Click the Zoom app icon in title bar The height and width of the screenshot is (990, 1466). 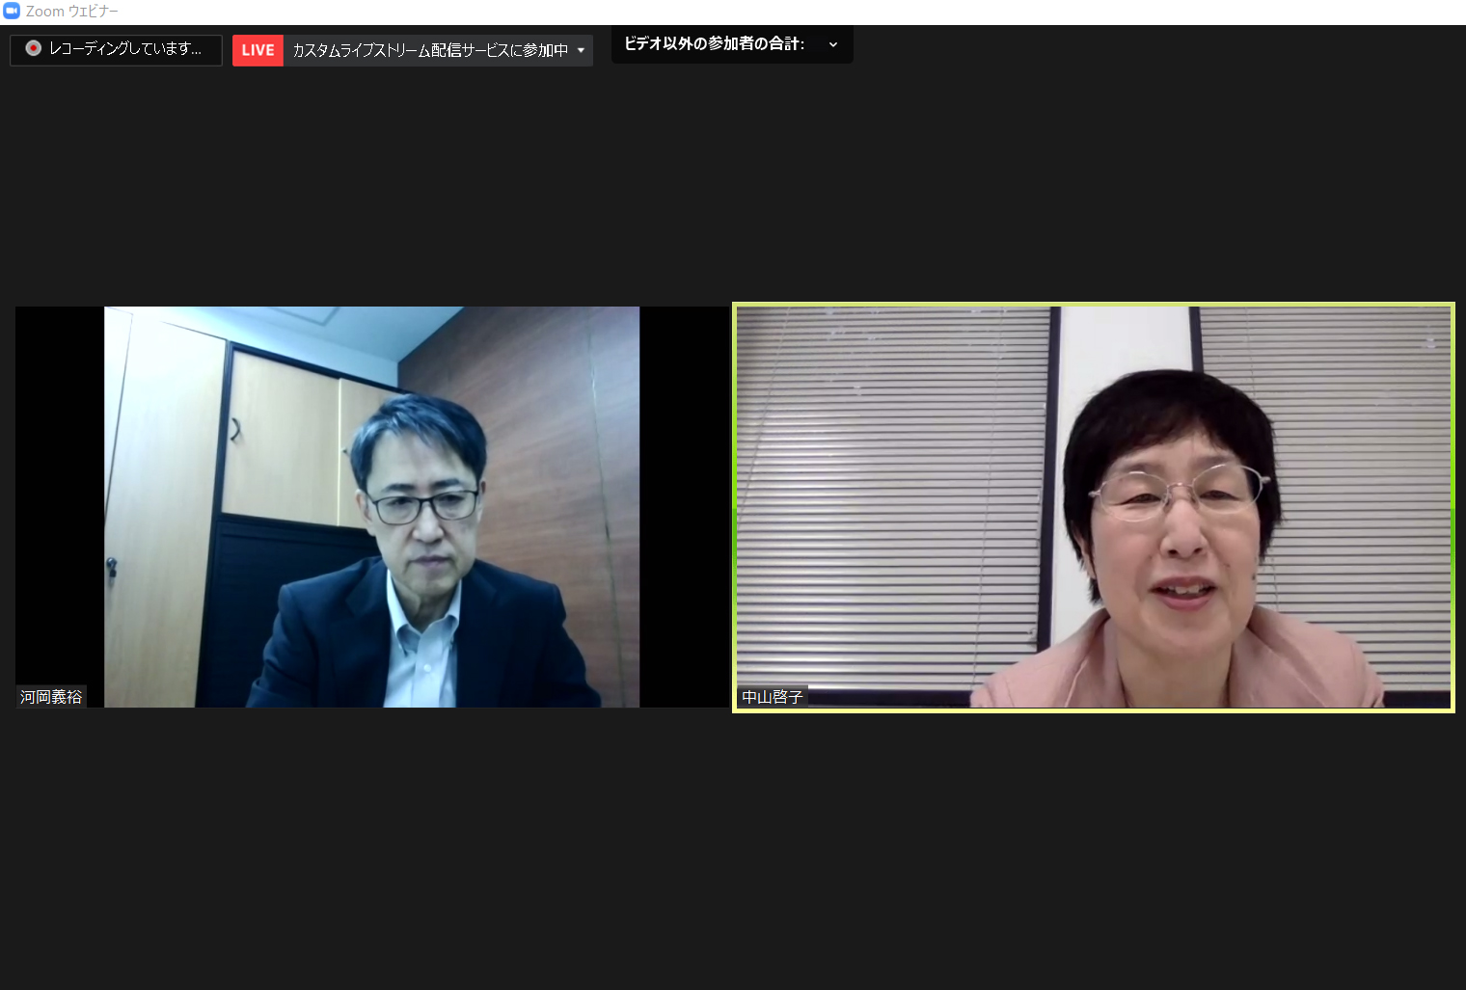(12, 12)
